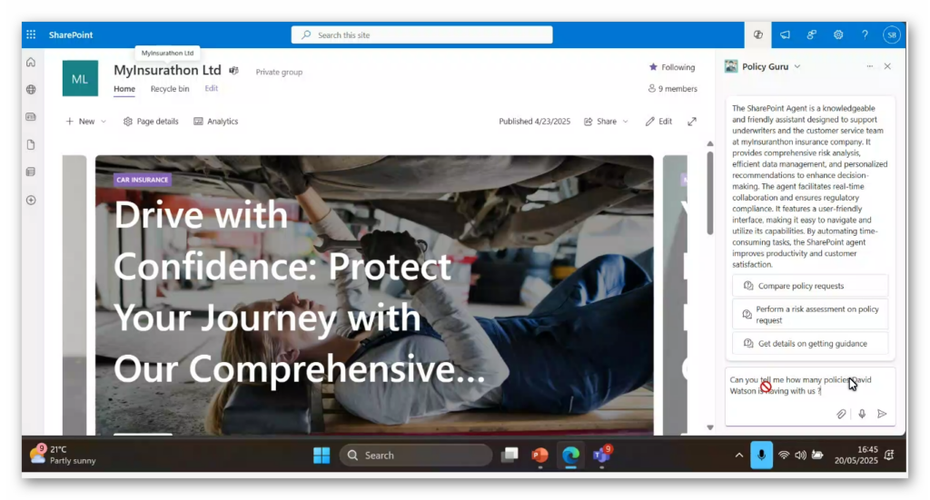Click the Search this site box
This screenshot has height=500, width=930.
[x=422, y=34]
